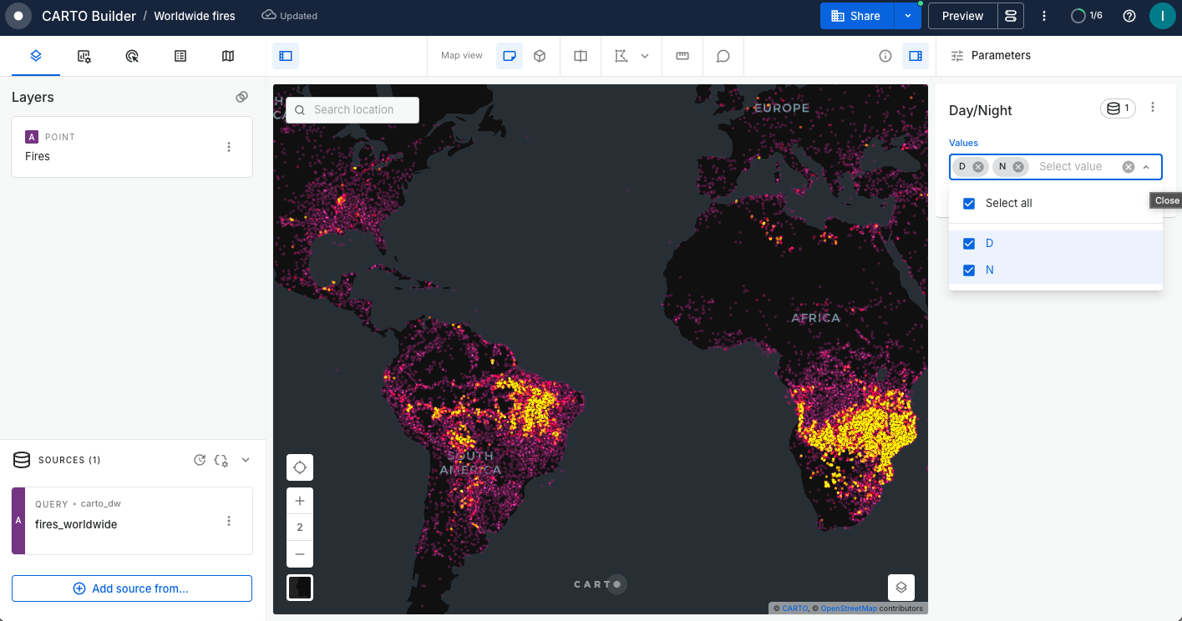Screen dimensions: 1182x621
Task: Click the Preview button
Action: 962,16
